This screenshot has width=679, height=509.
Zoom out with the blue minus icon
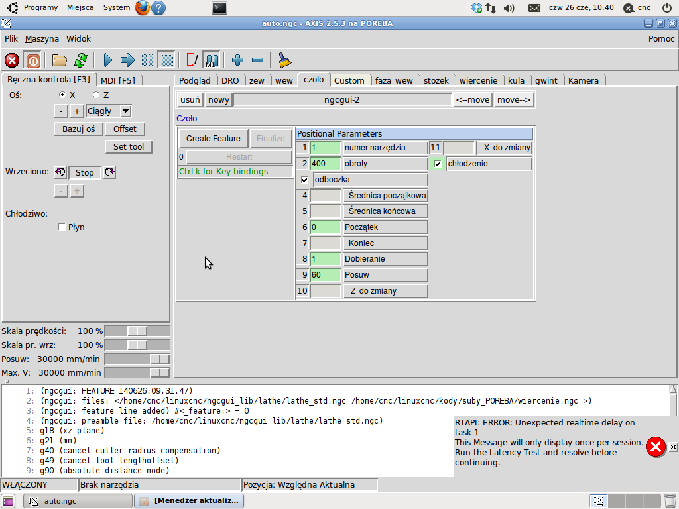258,60
